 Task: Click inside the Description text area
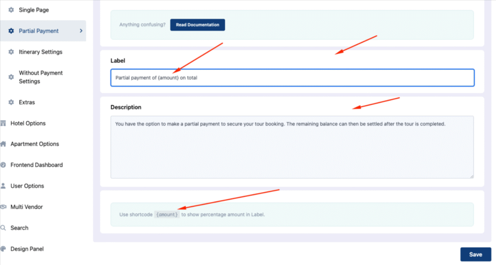292,147
